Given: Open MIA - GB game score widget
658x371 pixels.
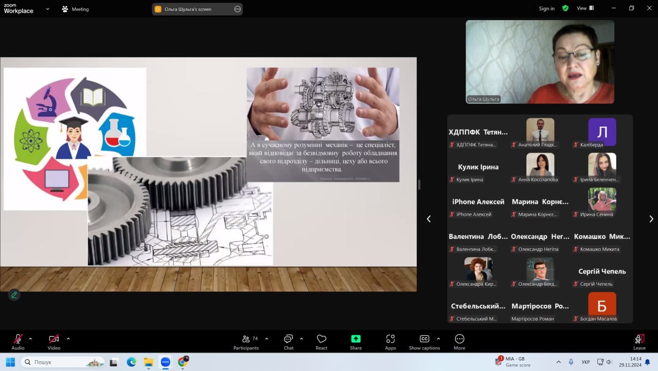Looking at the screenshot, I should click(x=513, y=362).
